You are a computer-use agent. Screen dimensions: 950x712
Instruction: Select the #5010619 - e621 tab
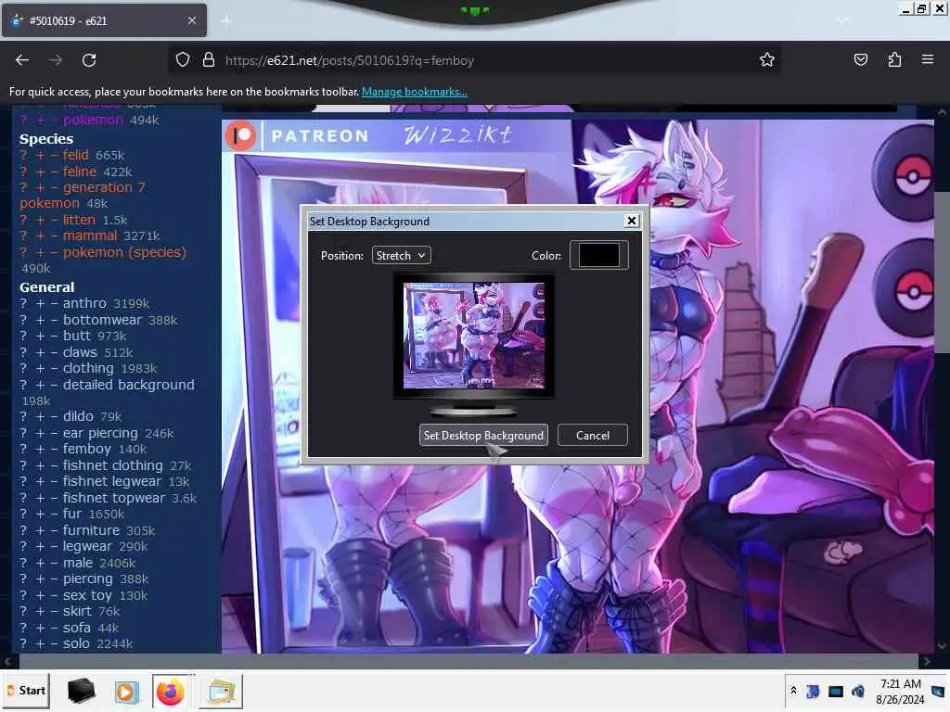(x=104, y=20)
